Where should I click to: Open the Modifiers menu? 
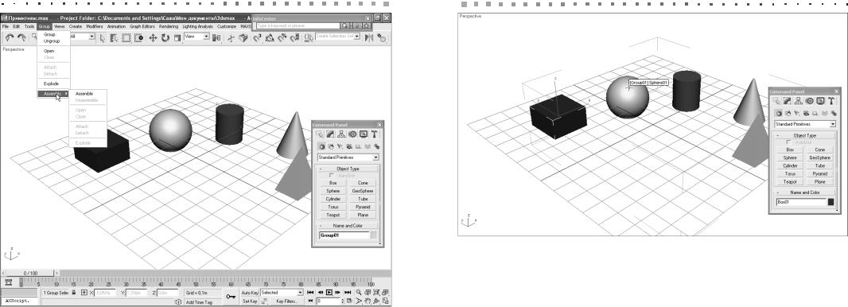coord(95,26)
